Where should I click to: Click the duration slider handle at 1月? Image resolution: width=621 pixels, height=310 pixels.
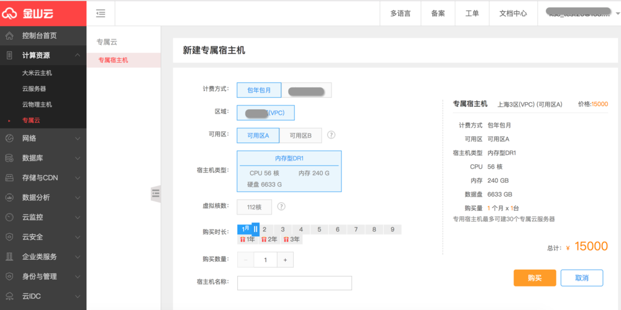click(x=255, y=229)
